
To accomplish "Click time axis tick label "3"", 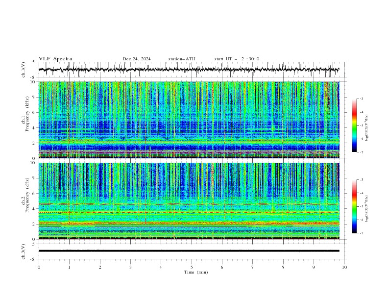I will tap(130, 267).
